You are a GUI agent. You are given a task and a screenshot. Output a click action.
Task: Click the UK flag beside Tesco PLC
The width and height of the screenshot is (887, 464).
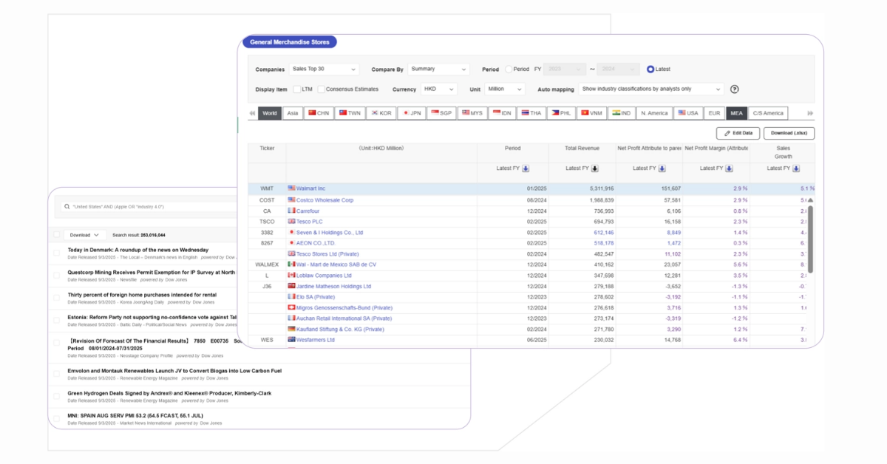coord(291,221)
